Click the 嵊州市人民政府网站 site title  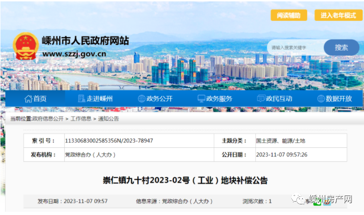point(85,40)
